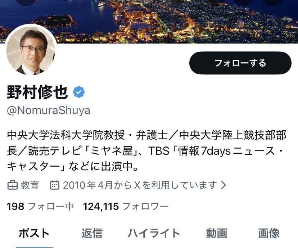Open the 124,115 フォロワー followers list
The width and height of the screenshot is (298, 248).
click(126, 206)
